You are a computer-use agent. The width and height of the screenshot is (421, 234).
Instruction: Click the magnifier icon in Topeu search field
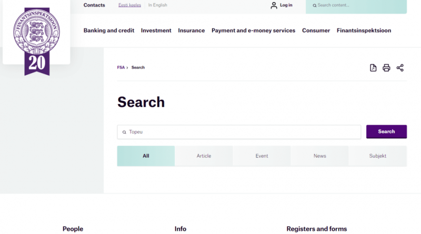(124, 132)
